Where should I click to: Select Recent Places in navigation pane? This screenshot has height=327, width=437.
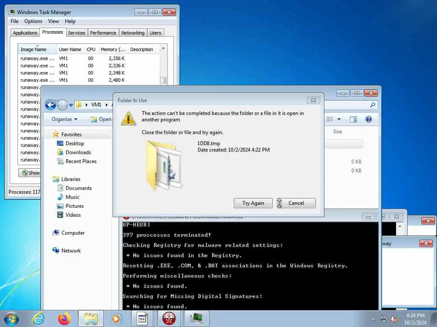pyautogui.click(x=81, y=161)
